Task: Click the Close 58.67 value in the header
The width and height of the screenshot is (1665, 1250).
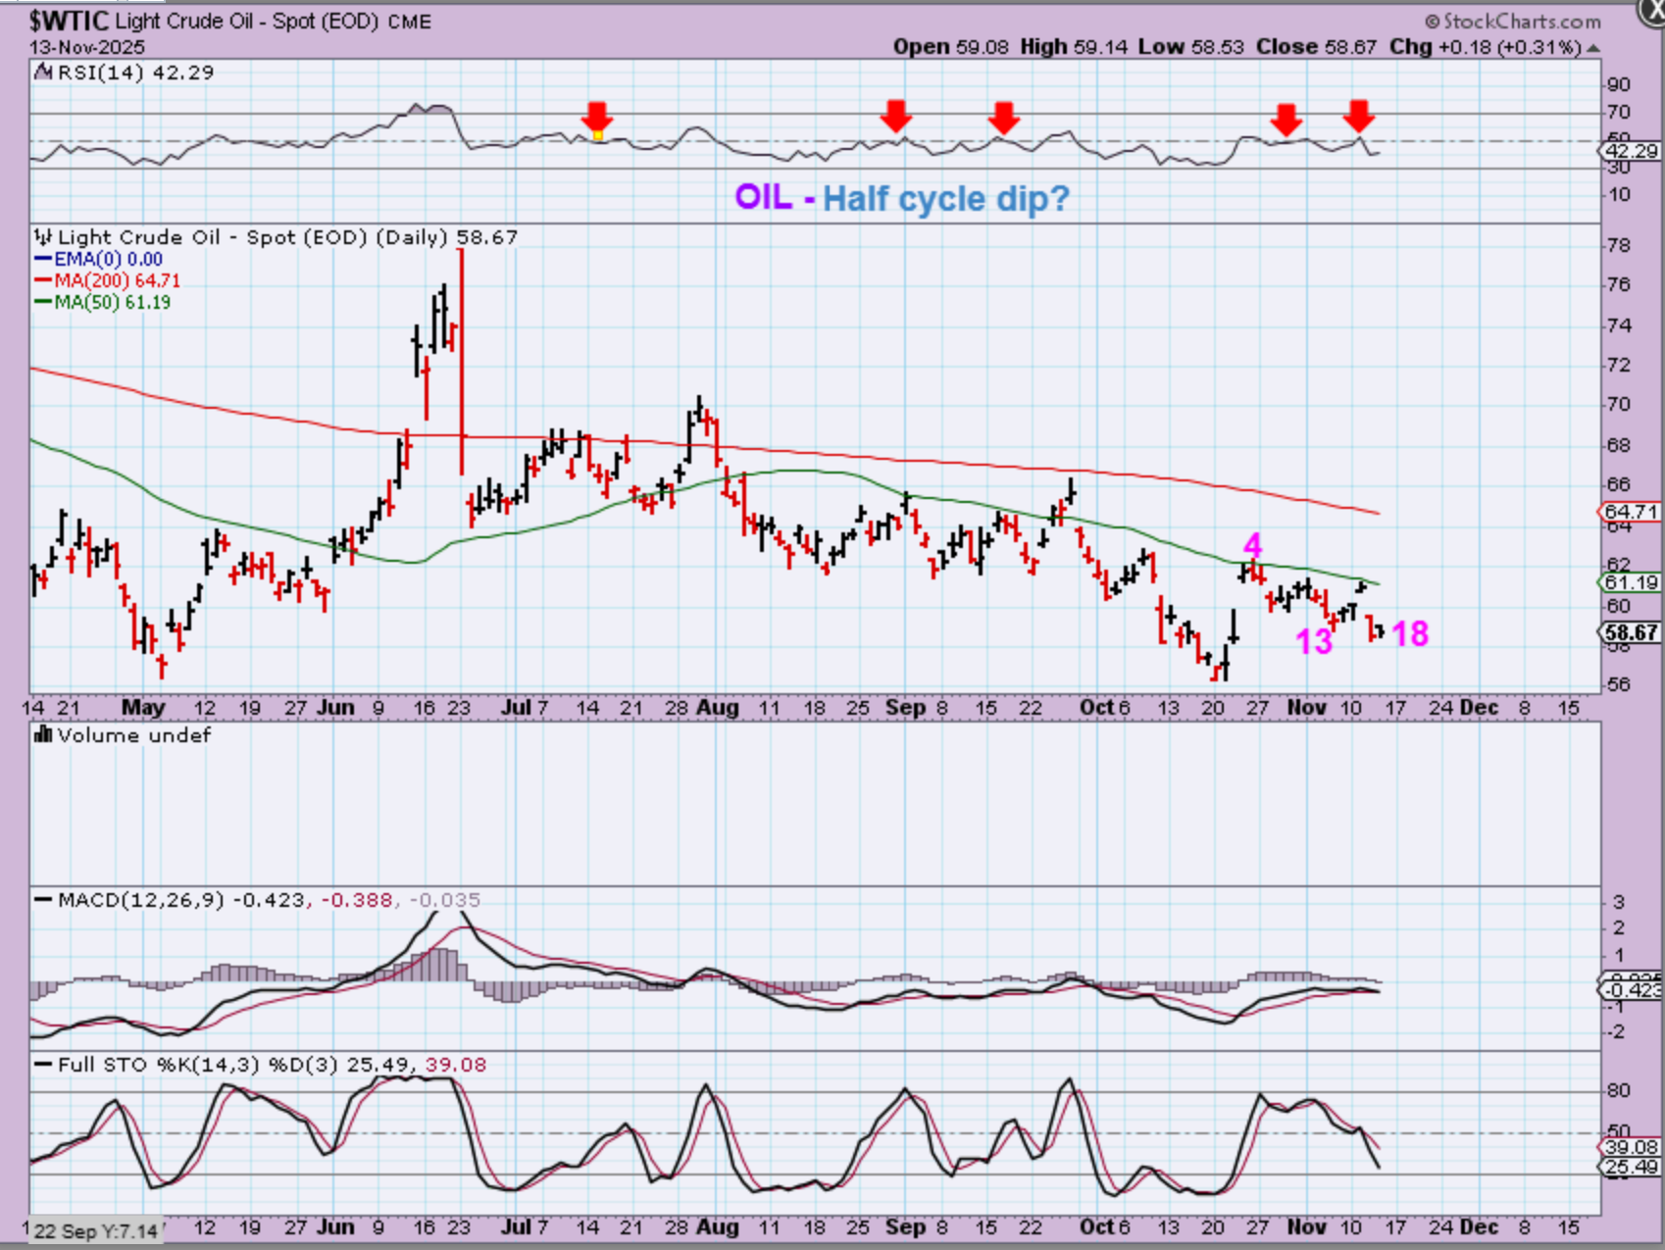Action: pyautogui.click(x=1316, y=47)
